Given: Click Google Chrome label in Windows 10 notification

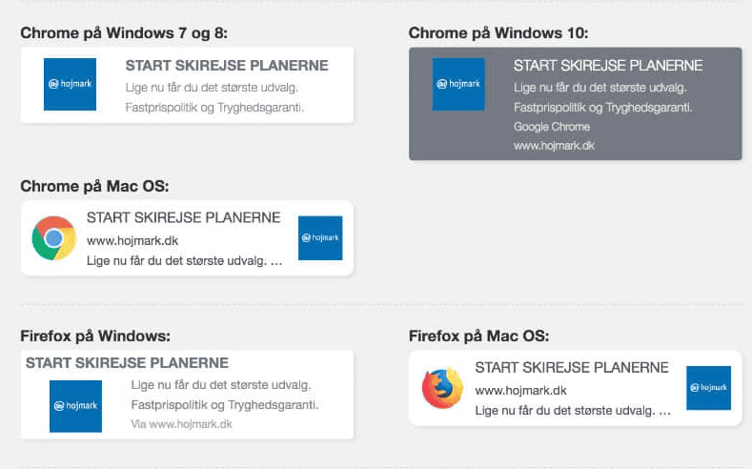Looking at the screenshot, I should pyautogui.click(x=552, y=127).
